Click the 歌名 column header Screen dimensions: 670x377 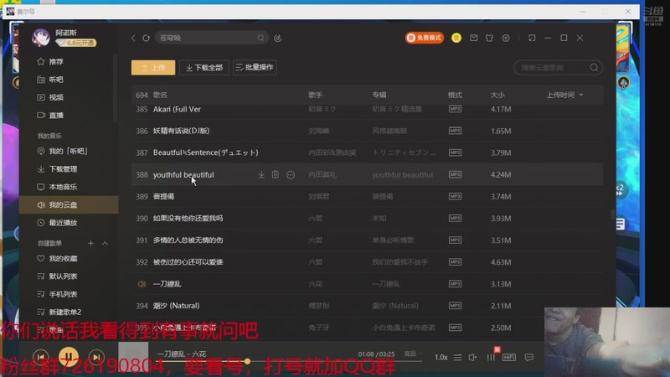[160, 95]
